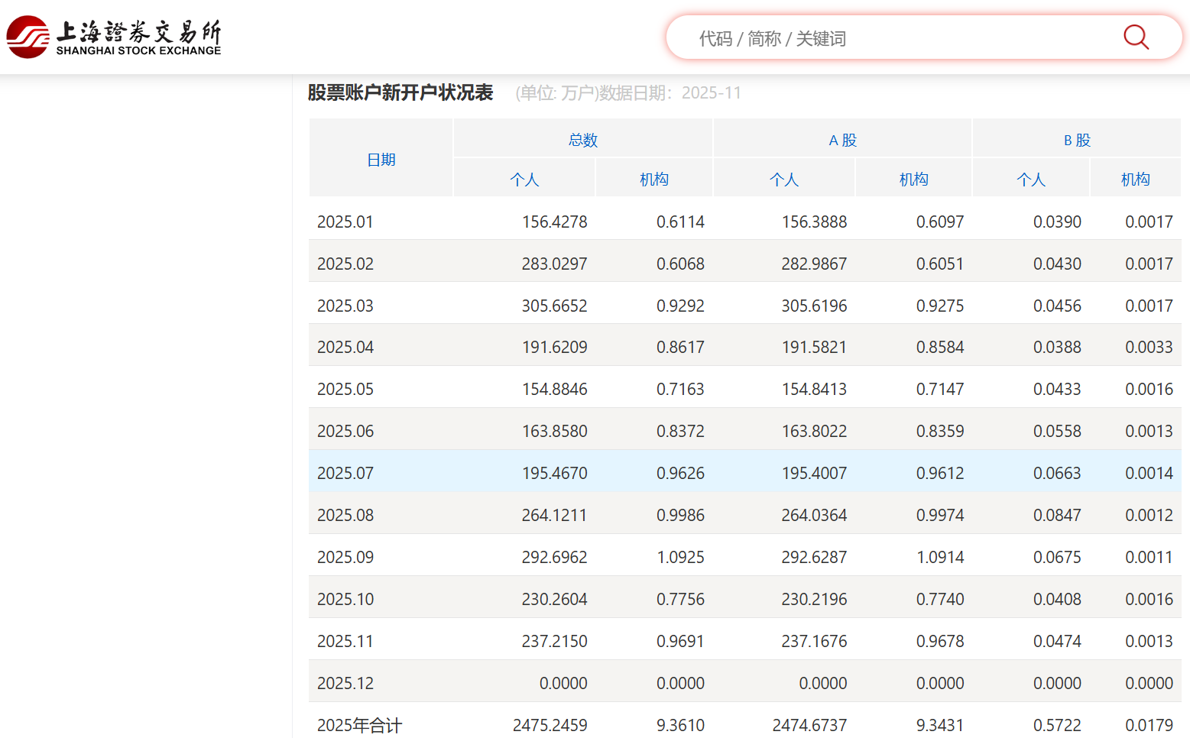The width and height of the screenshot is (1190, 738).
Task: Click the 总数 group header
Action: click(582, 140)
